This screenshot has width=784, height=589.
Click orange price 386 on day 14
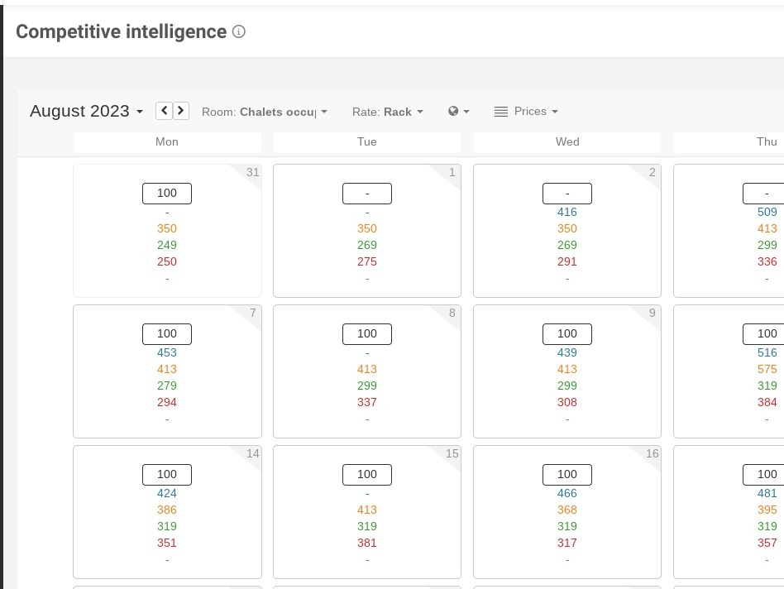coord(167,510)
